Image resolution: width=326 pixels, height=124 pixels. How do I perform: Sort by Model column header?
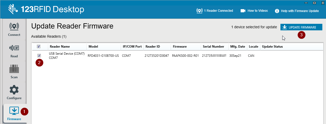93,47
